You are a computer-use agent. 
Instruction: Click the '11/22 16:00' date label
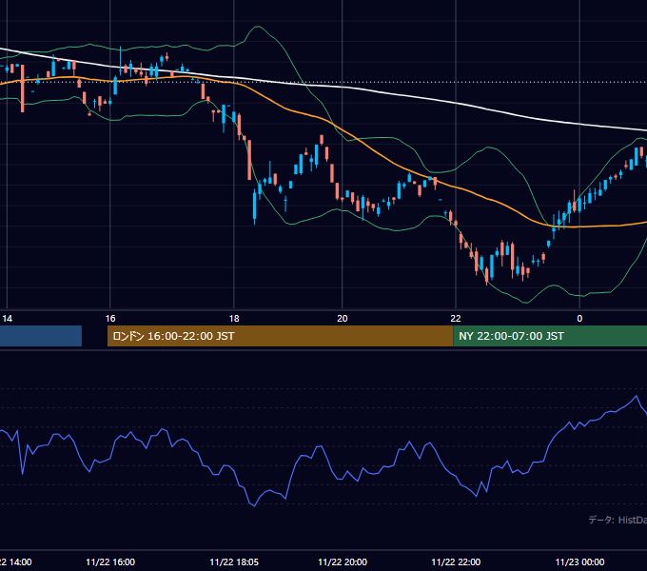110,561
